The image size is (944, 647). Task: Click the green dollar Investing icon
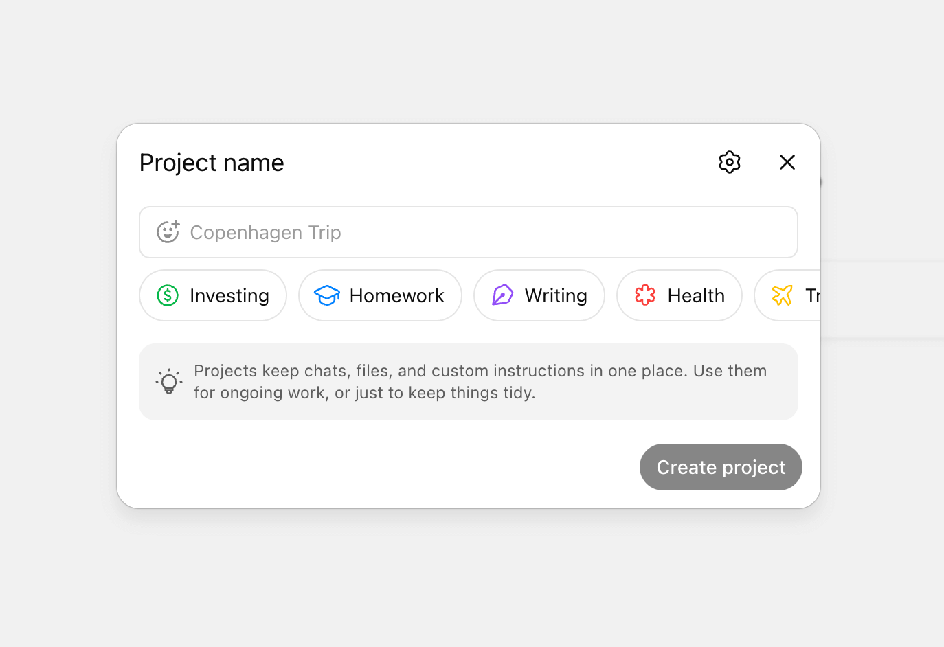(x=168, y=295)
